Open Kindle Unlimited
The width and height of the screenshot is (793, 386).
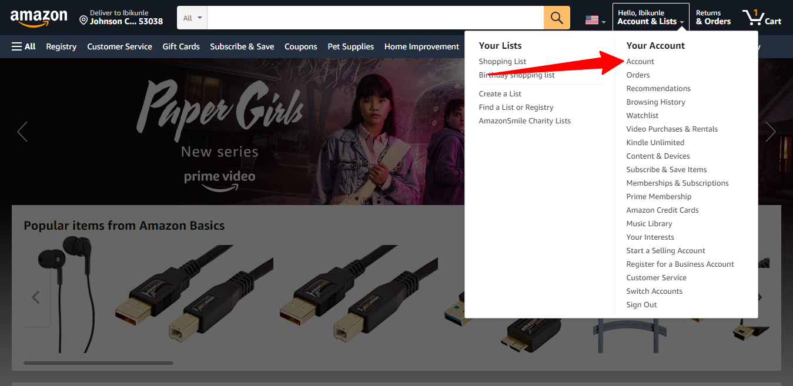[x=655, y=143]
